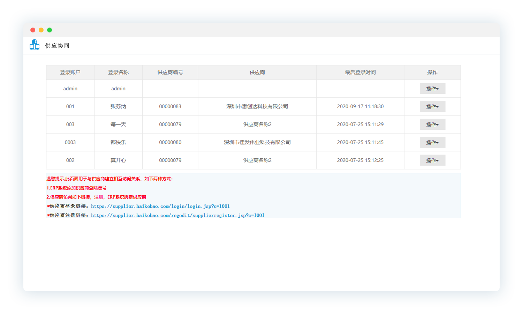Open the supplier login link URL
523x314 pixels.
point(160,206)
